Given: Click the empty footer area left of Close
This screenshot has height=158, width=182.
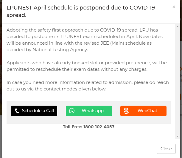Looking at the screenshot, I should tap(77, 148).
